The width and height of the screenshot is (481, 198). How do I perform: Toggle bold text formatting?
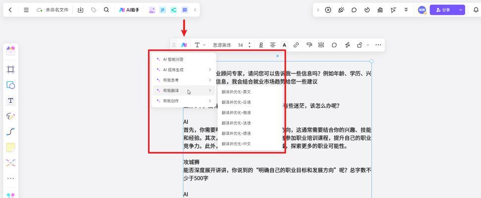[x=261, y=45]
